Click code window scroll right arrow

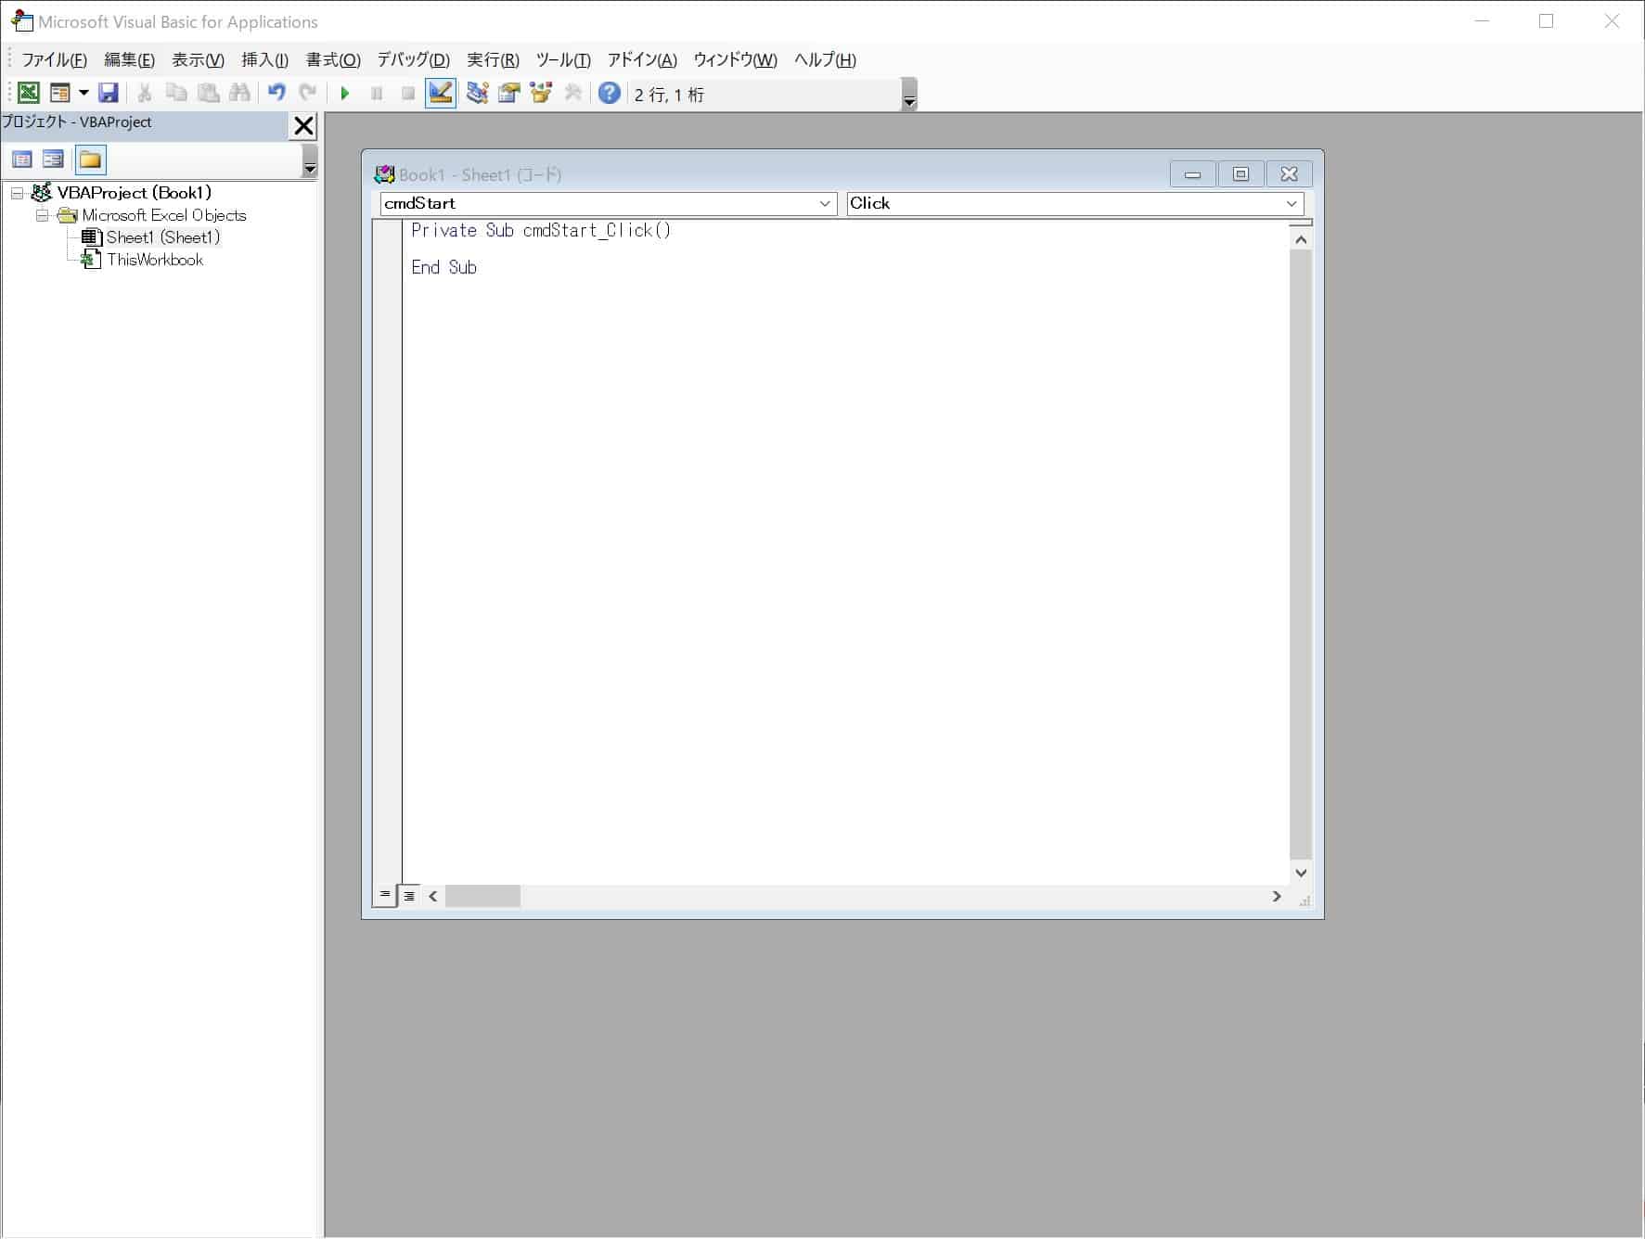pos(1277,896)
